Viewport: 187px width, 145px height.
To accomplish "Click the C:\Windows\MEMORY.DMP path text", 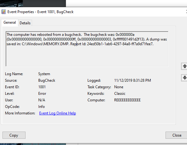I will 45,44.
